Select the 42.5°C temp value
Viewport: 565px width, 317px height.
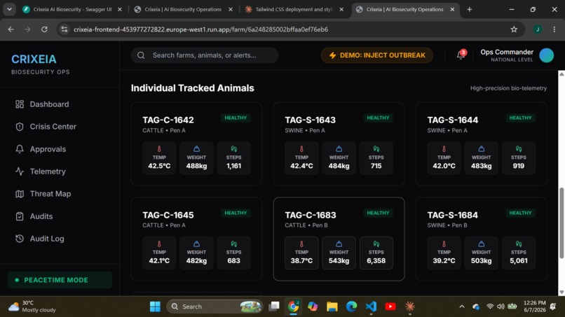159,166
